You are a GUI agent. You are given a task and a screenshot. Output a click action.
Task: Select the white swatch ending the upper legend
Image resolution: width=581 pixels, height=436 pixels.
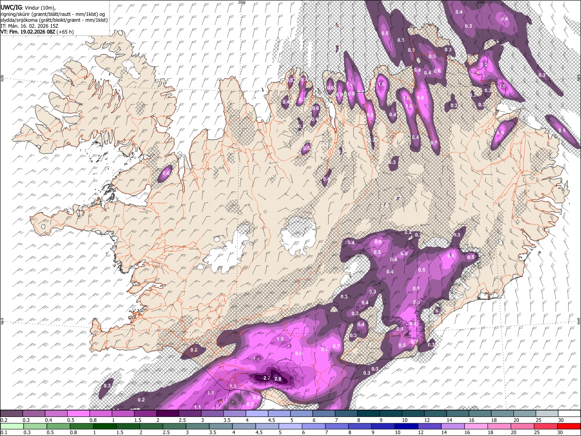pos(569,413)
